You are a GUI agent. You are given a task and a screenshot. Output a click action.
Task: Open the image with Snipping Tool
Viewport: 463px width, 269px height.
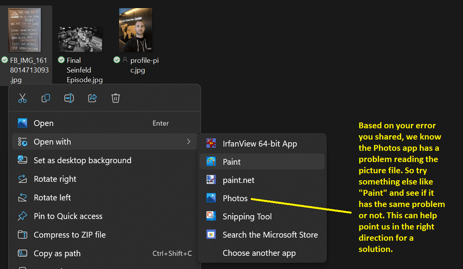pyautogui.click(x=262, y=216)
